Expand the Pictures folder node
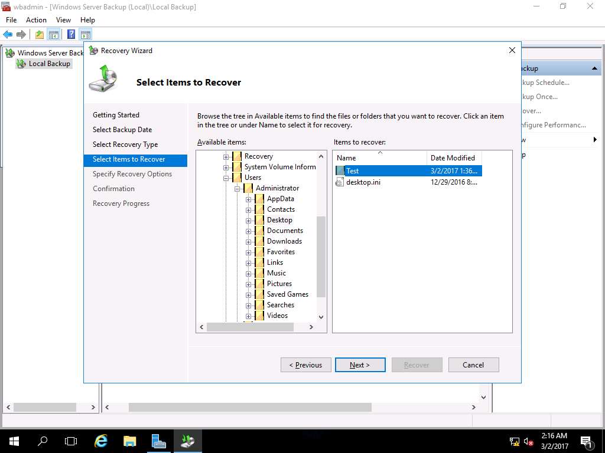Image resolution: width=605 pixels, height=453 pixels. click(x=249, y=284)
